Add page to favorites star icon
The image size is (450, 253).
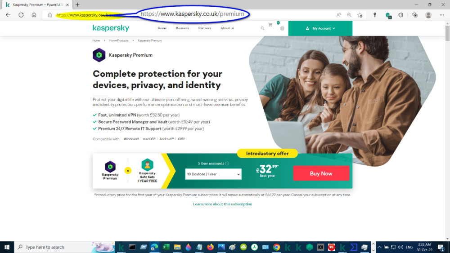click(360, 15)
